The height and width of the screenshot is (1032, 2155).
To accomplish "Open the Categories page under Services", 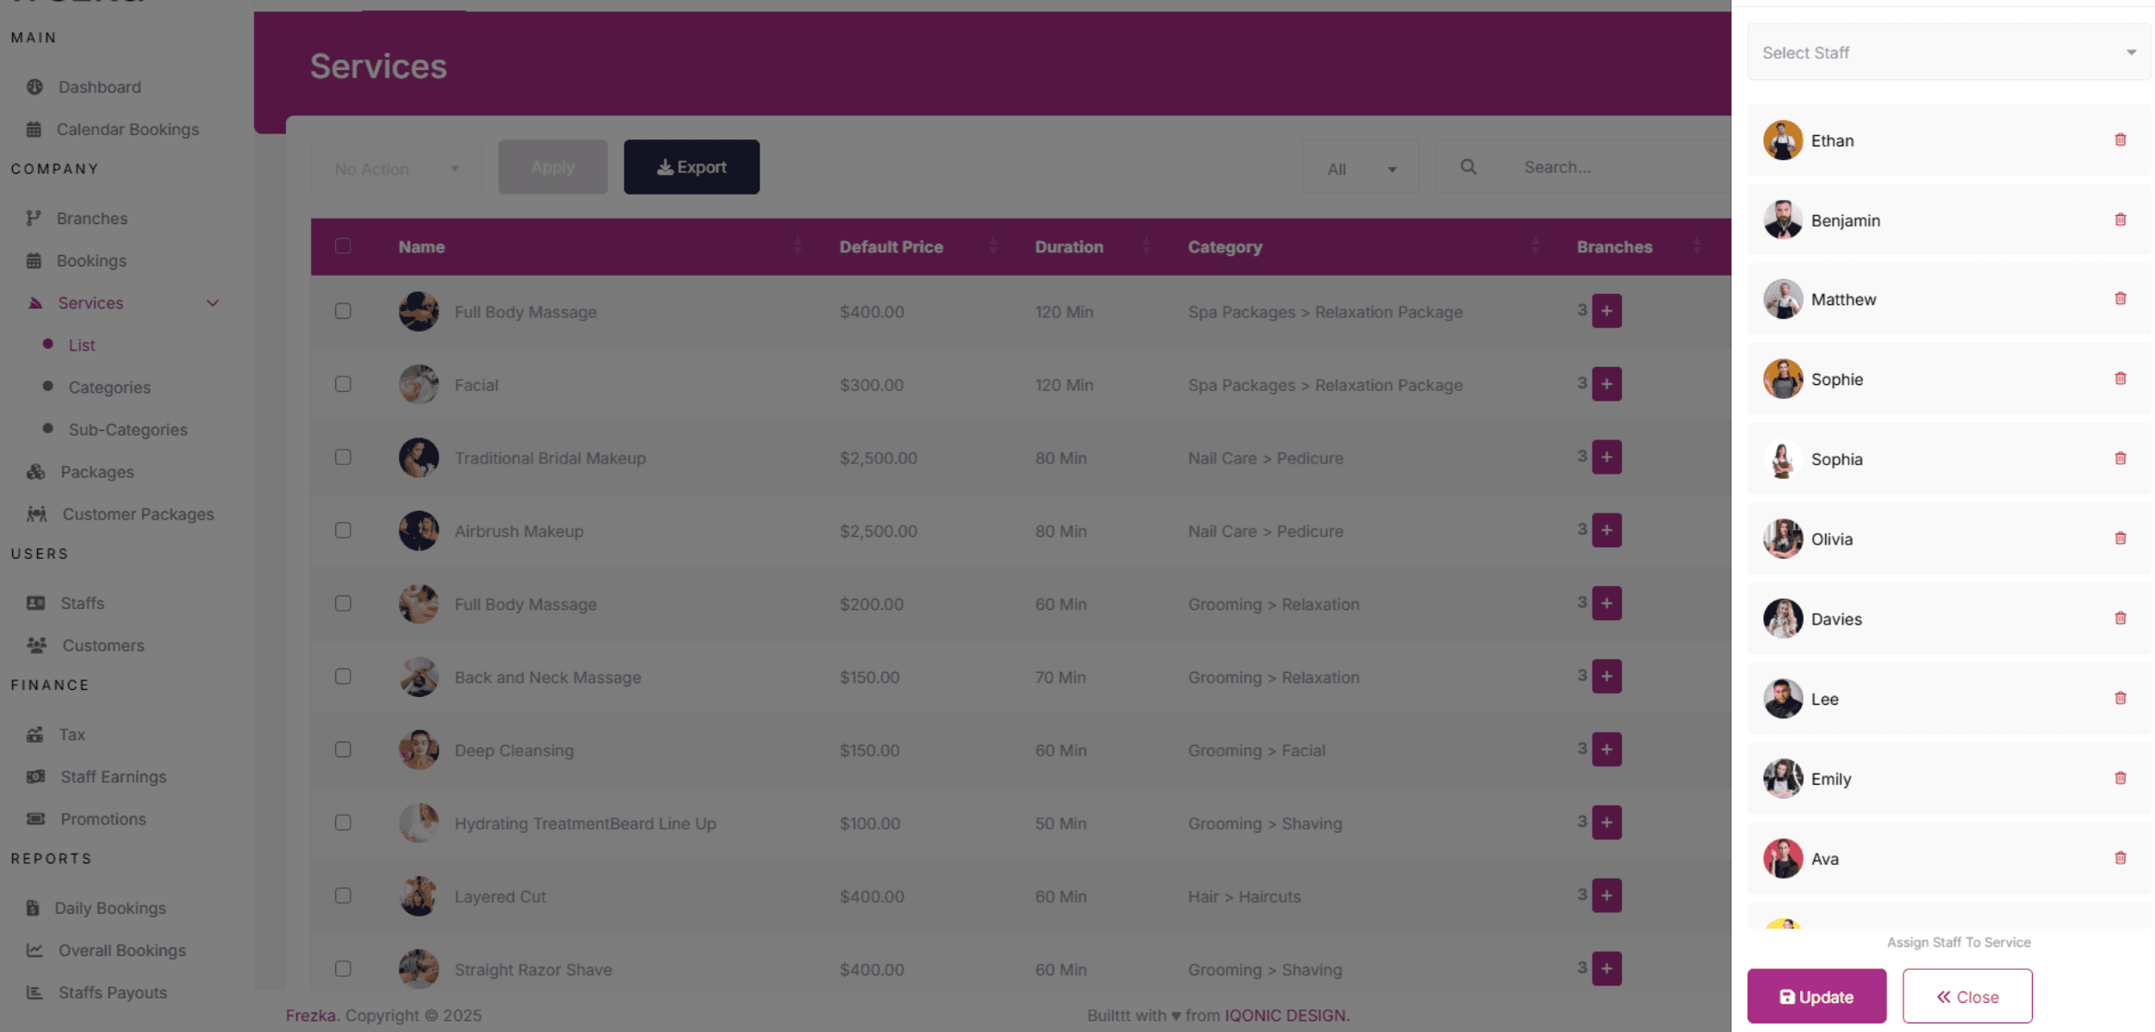I will (x=109, y=387).
